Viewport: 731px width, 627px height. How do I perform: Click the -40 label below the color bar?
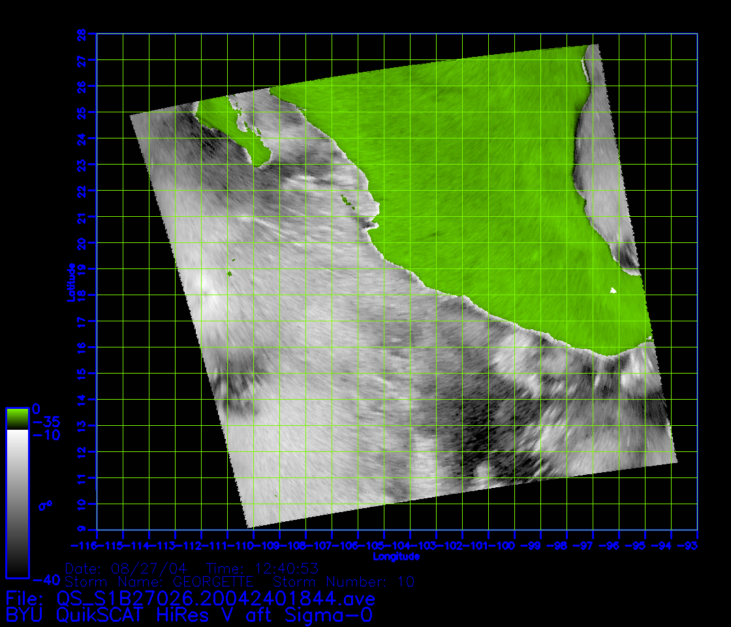pyautogui.click(x=46, y=580)
